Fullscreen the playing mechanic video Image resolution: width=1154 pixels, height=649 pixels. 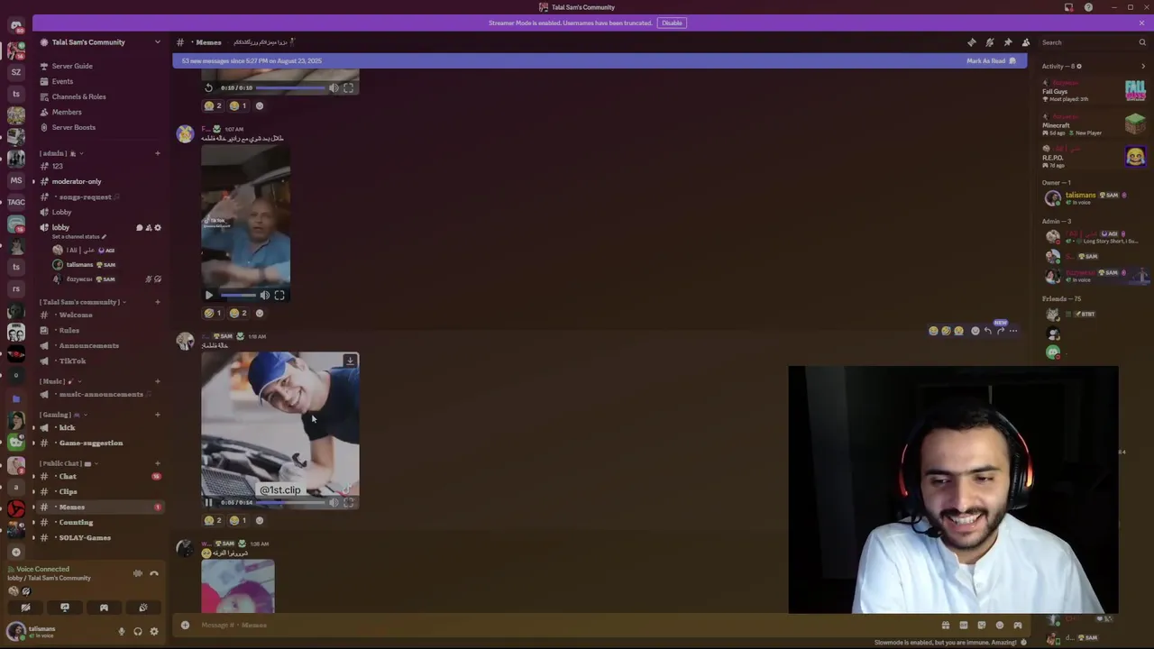click(x=349, y=502)
